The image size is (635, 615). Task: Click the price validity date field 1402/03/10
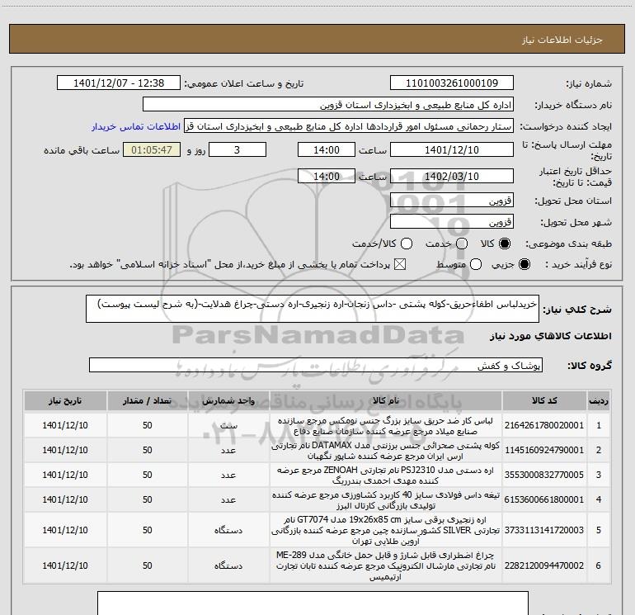click(452, 176)
